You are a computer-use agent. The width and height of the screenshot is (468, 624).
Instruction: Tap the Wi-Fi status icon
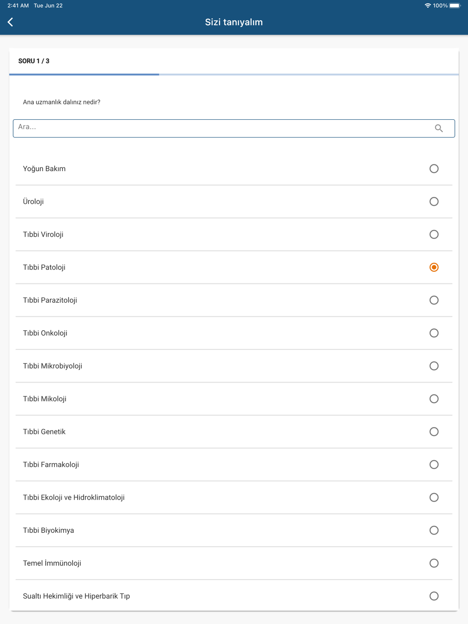pos(427,6)
